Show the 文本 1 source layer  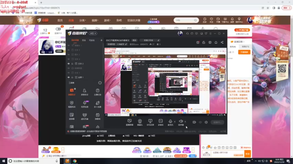point(68,73)
